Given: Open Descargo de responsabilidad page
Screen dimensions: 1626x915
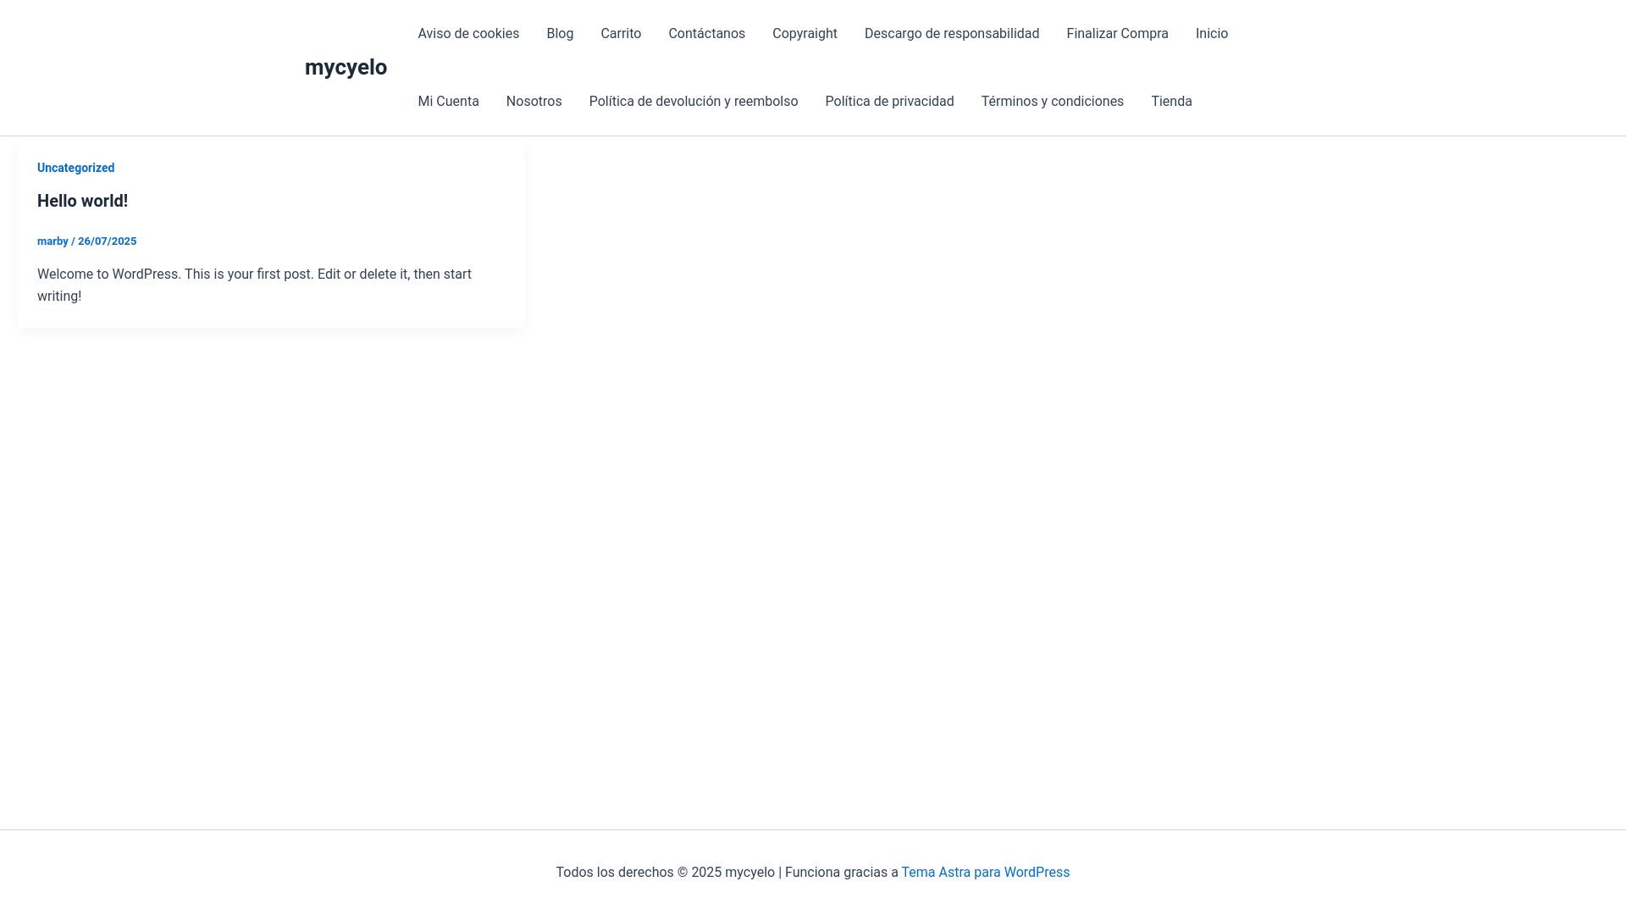Looking at the screenshot, I should coord(952,34).
